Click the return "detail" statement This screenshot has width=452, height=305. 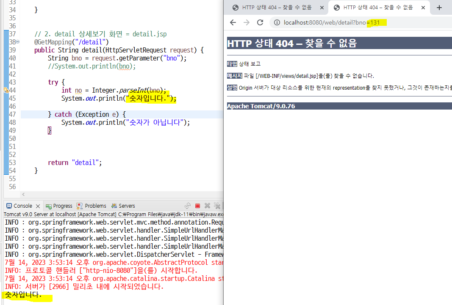click(75, 162)
